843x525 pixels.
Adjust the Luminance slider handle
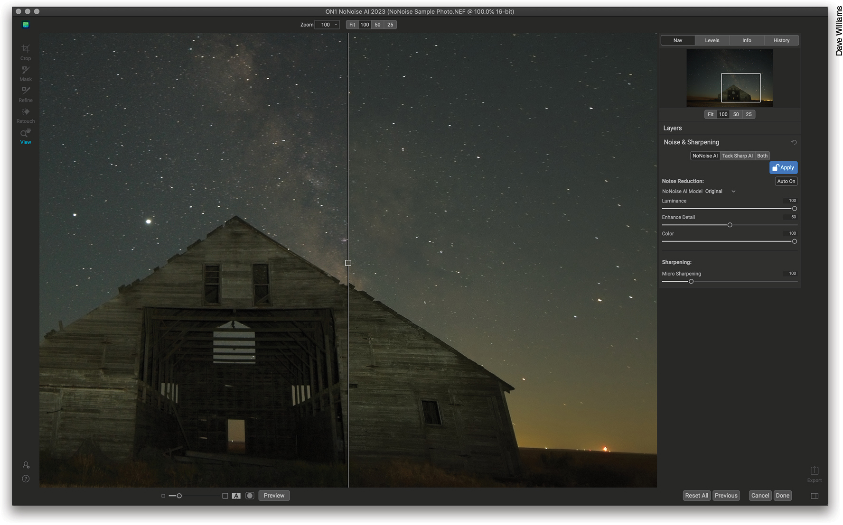tap(795, 208)
